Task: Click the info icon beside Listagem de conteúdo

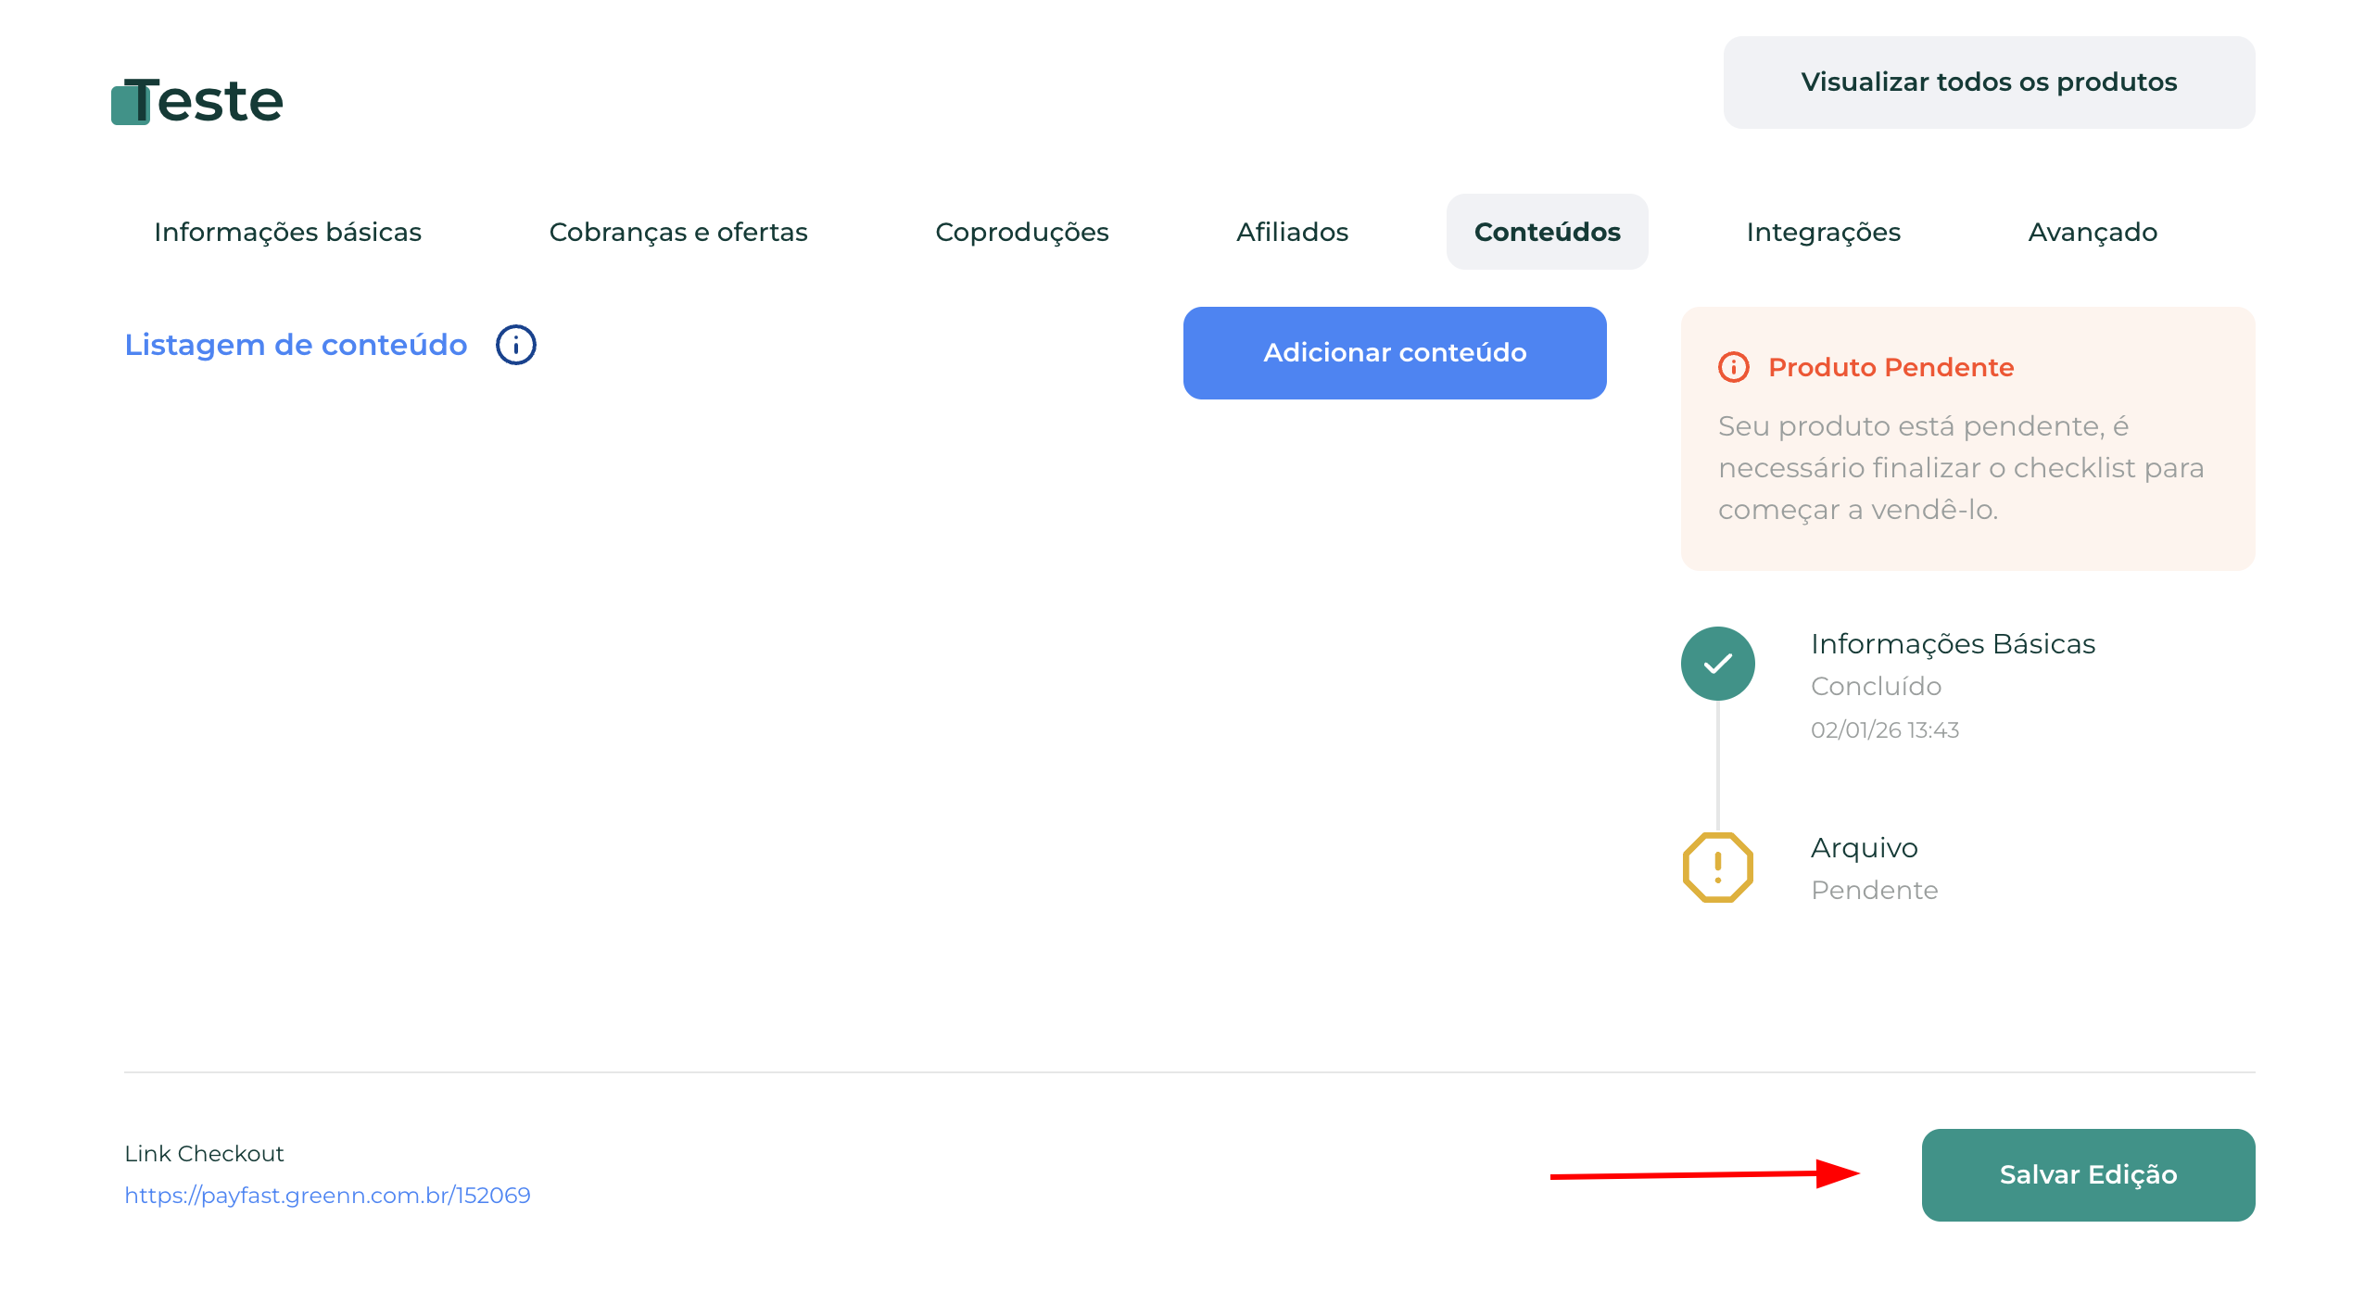Action: point(515,345)
